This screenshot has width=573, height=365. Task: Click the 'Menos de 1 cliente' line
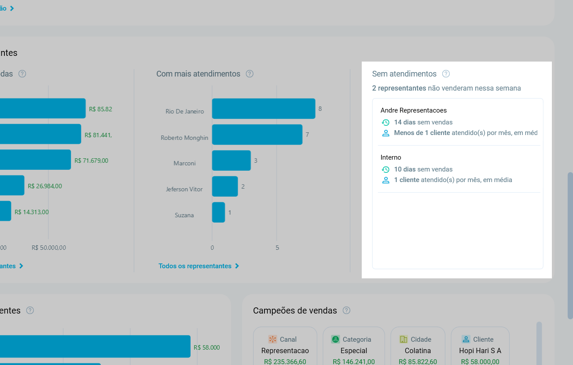[x=466, y=133]
